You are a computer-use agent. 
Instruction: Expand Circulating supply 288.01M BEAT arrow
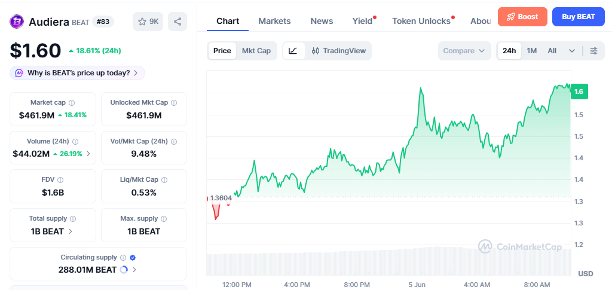134,270
